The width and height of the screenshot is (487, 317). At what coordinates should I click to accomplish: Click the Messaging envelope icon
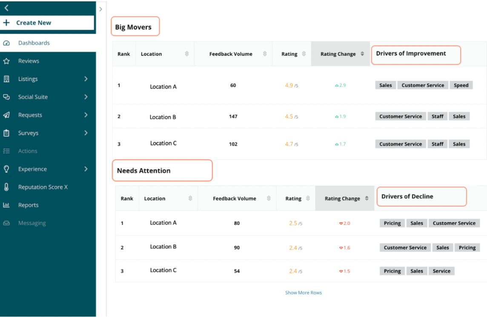click(7, 223)
